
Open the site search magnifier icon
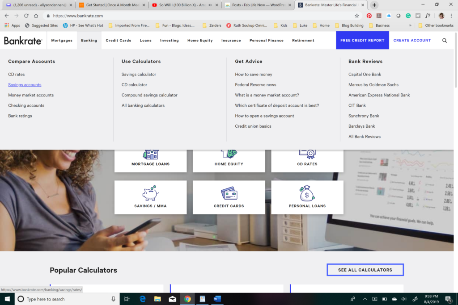coord(444,41)
